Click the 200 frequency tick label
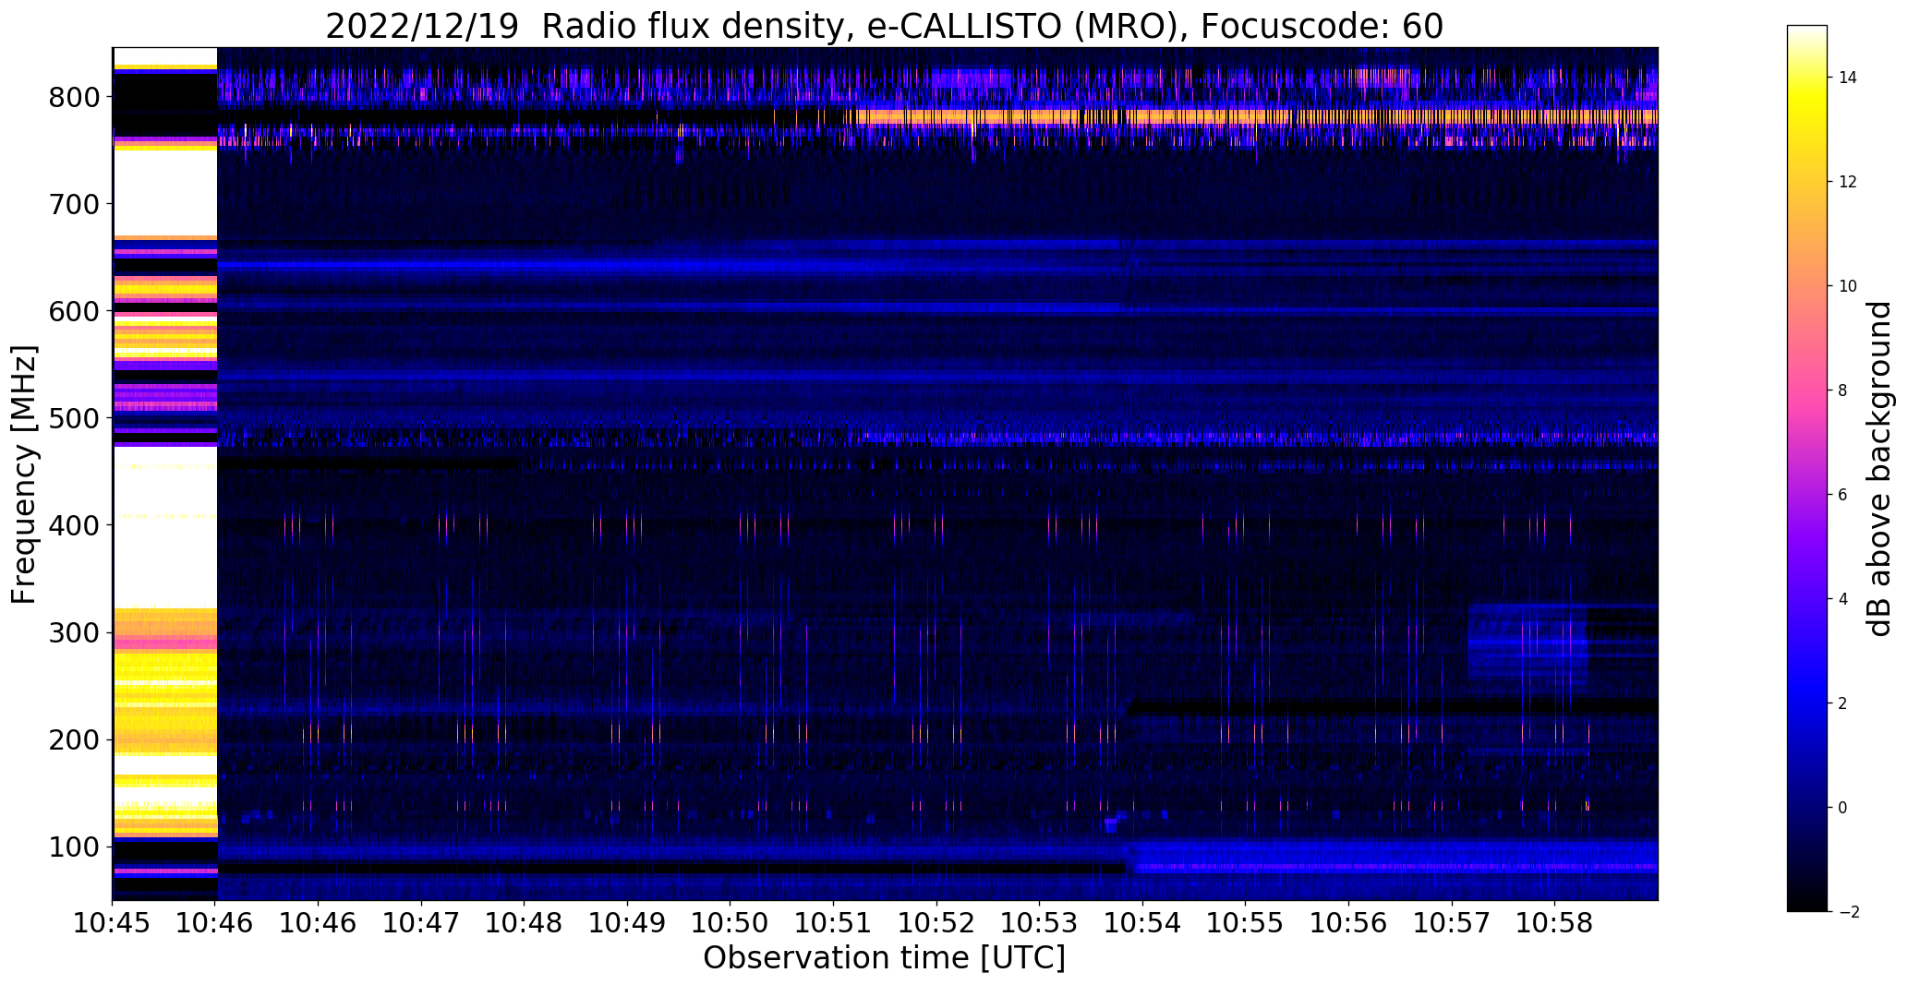The height and width of the screenshot is (985, 1908). 74,739
